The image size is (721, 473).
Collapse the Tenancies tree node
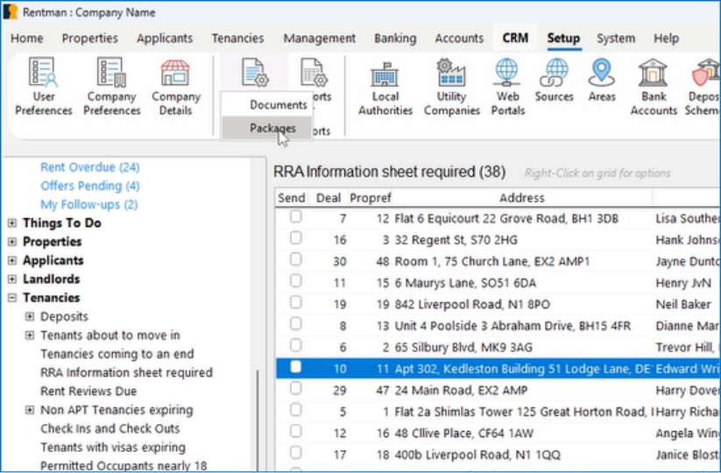pos(12,298)
